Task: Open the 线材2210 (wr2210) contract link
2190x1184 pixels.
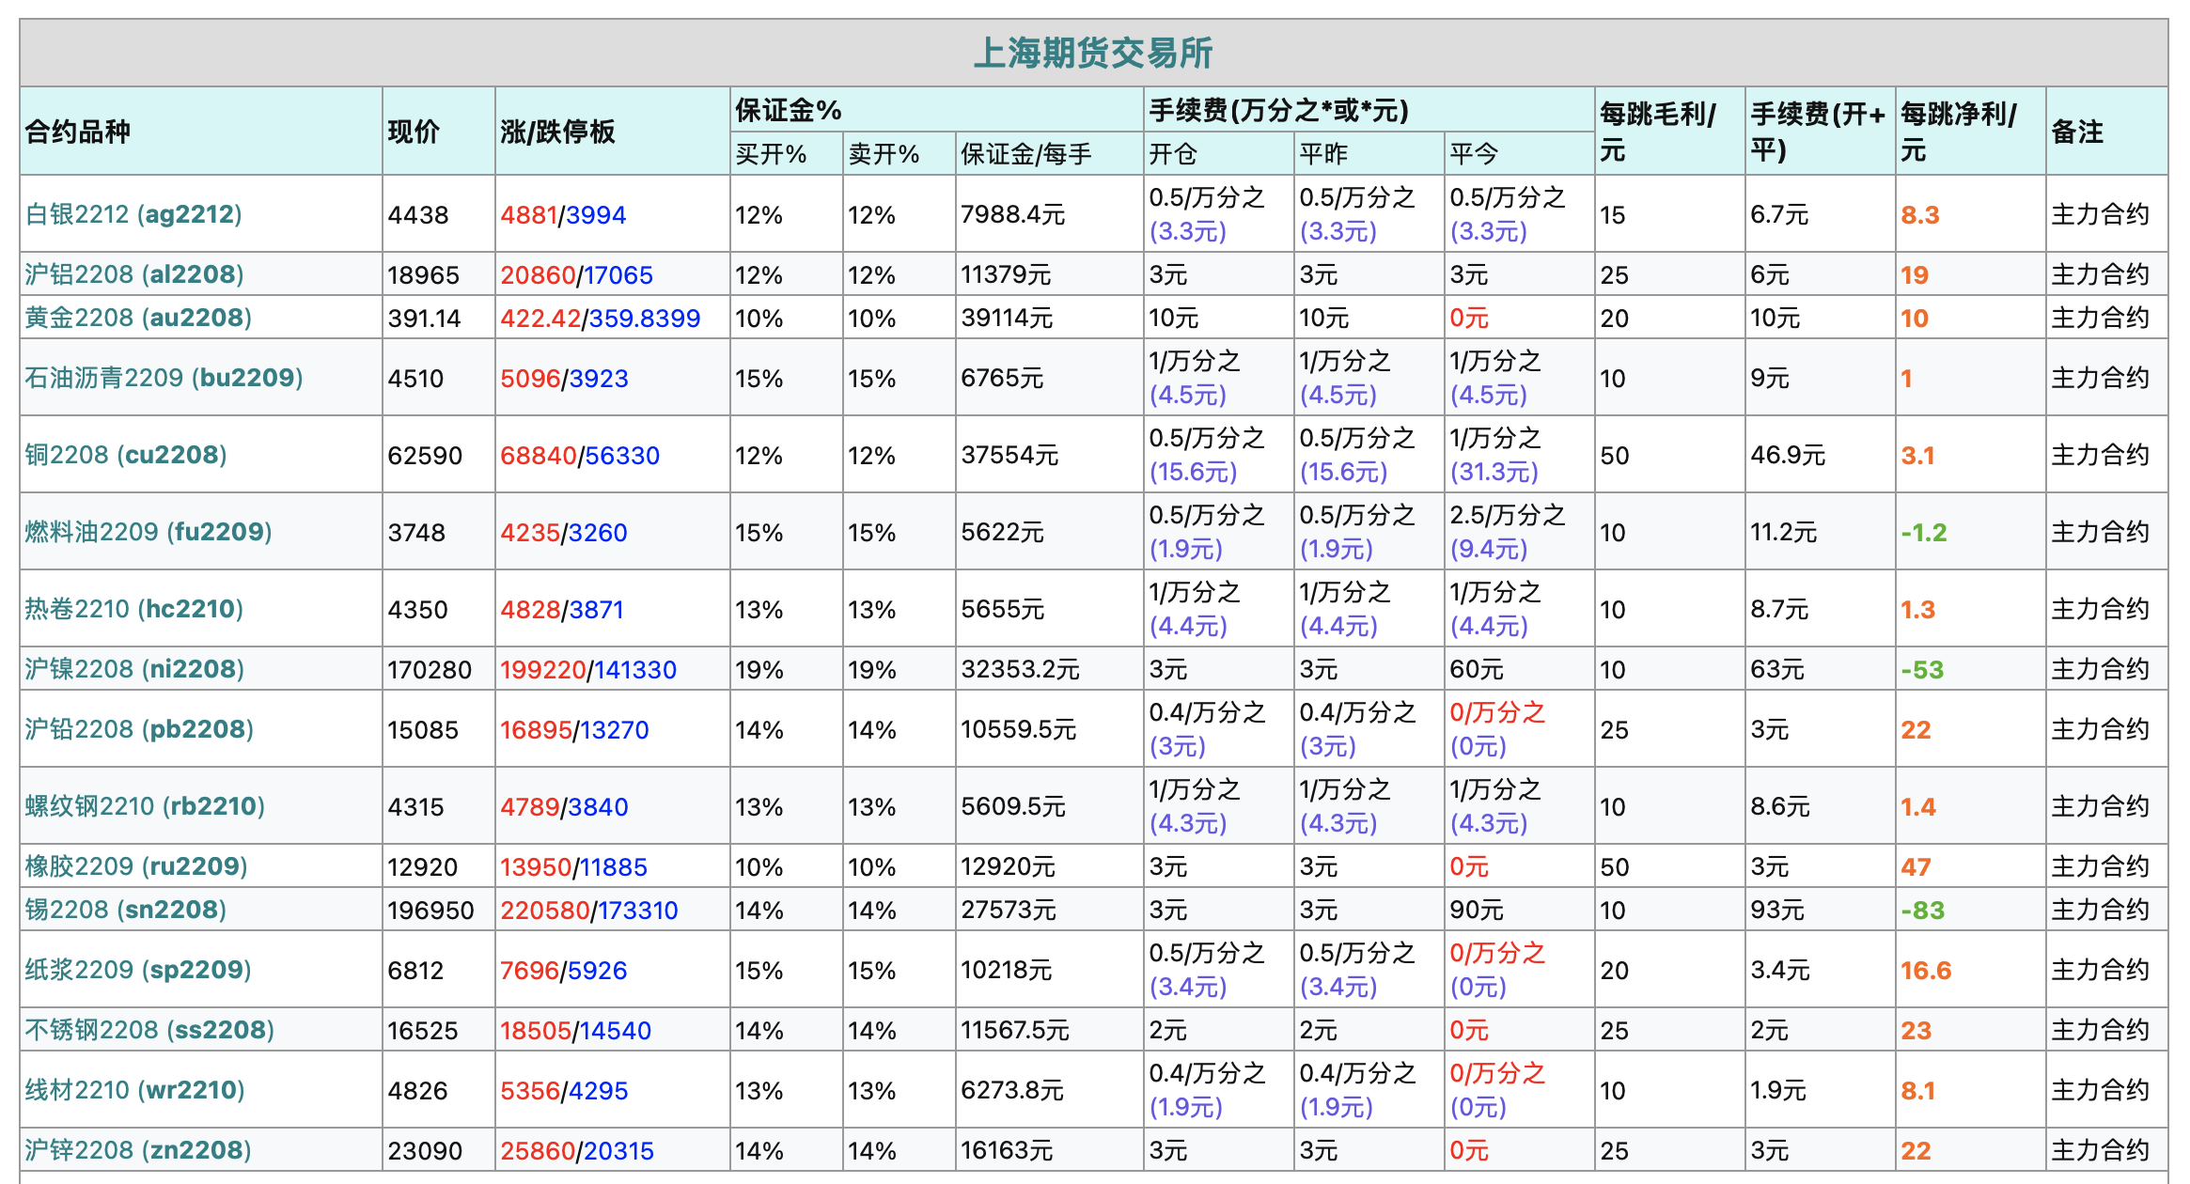Action: pyautogui.click(x=135, y=1090)
